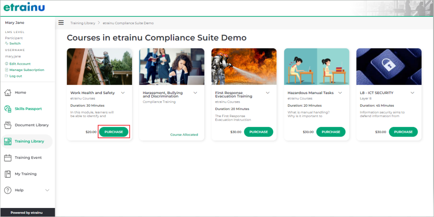434x217 pixels.
Task: Click the Compliance Training category text
Action: tap(159, 102)
